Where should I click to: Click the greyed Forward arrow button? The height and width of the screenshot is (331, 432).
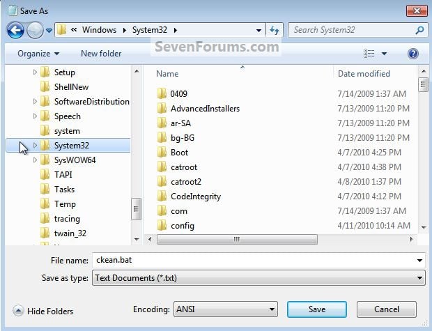[x=35, y=30]
